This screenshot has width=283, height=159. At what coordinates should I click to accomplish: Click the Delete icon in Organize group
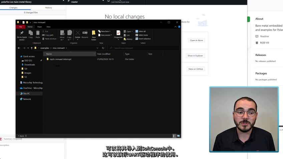pyautogui.click(x=77, y=34)
